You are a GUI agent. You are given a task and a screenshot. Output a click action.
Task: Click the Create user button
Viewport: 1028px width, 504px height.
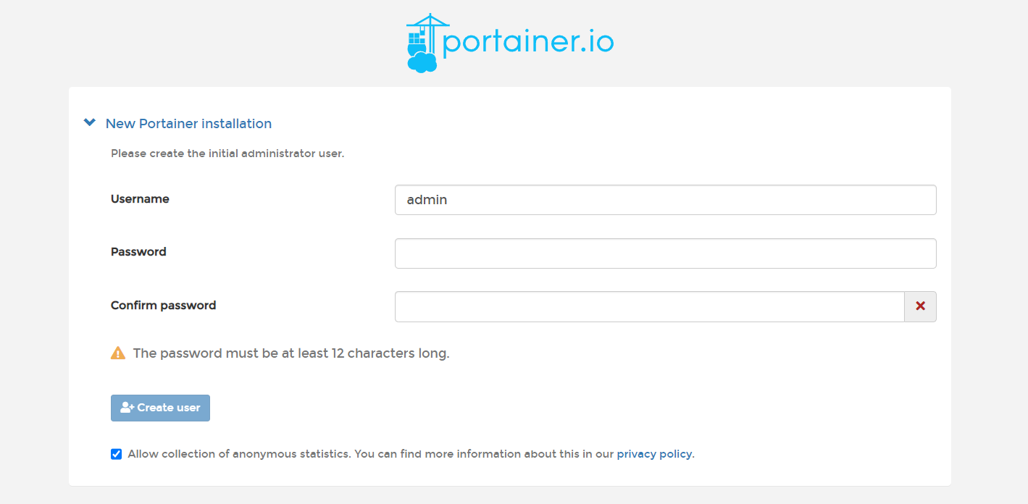pyautogui.click(x=160, y=408)
